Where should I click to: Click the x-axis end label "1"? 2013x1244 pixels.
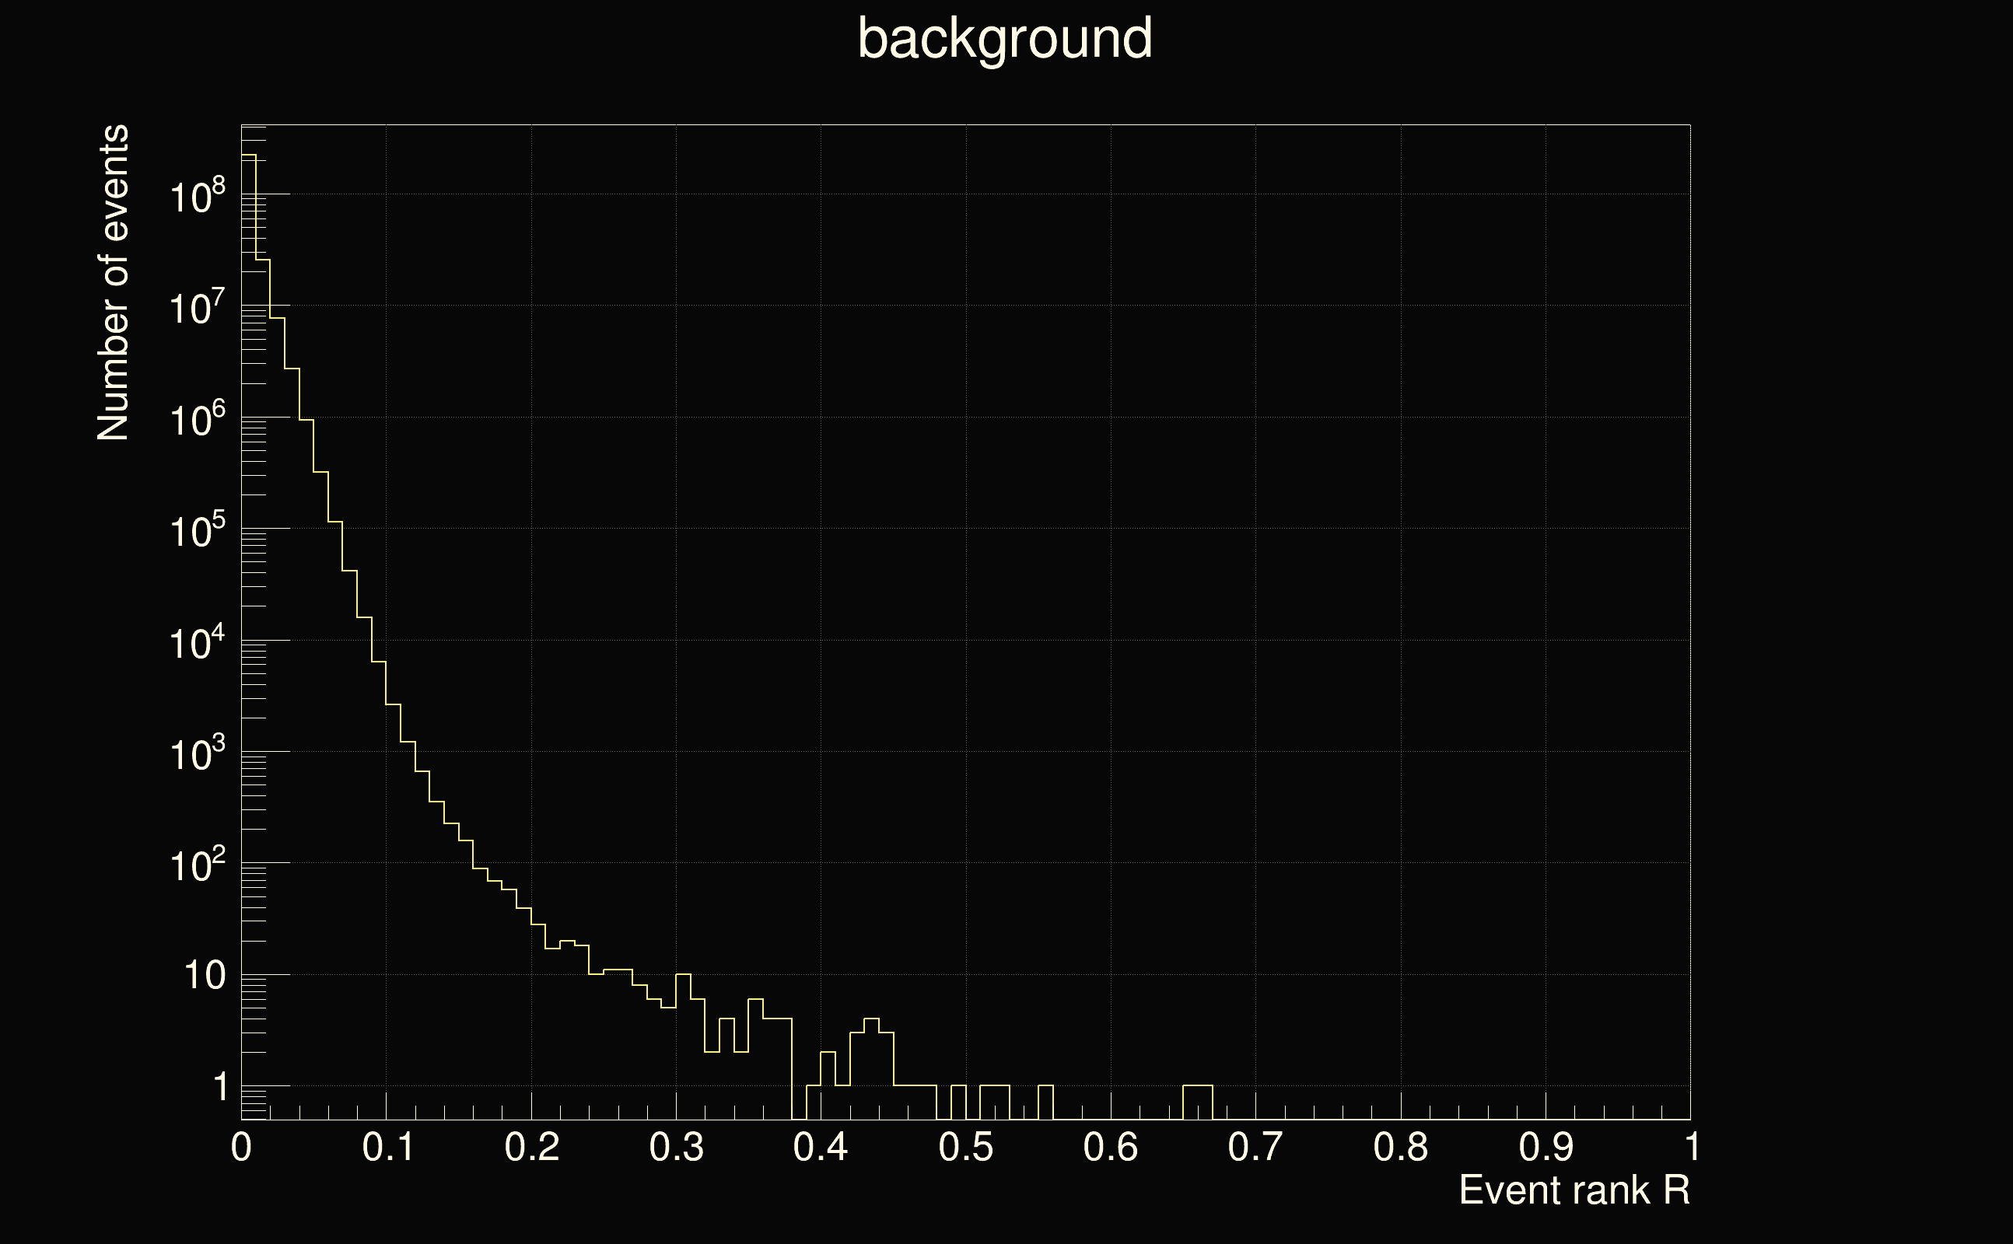click(x=1690, y=1148)
